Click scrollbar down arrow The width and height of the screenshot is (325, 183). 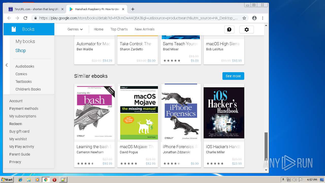[266, 170]
